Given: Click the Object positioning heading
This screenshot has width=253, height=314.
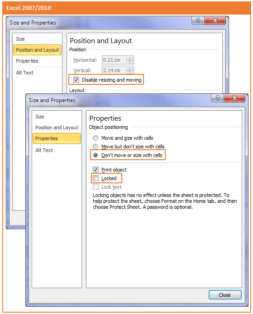Looking at the screenshot, I should pyautogui.click(x=108, y=127).
